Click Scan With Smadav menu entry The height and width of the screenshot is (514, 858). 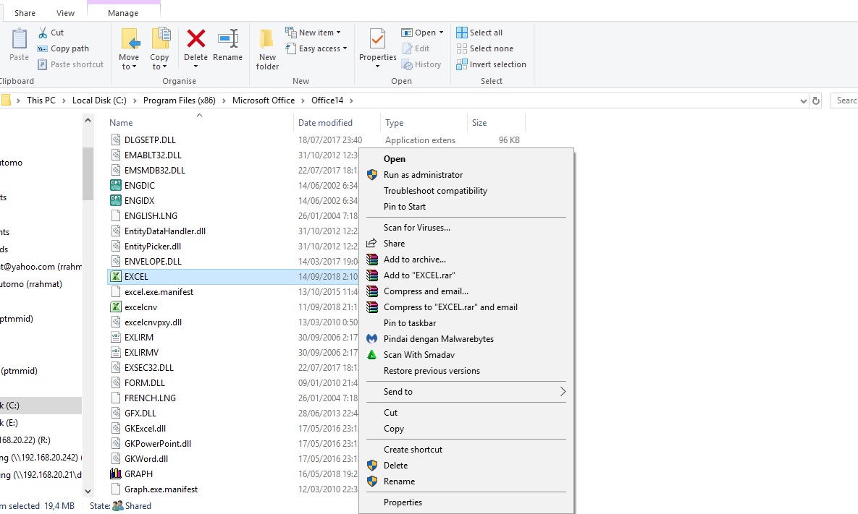[419, 354]
